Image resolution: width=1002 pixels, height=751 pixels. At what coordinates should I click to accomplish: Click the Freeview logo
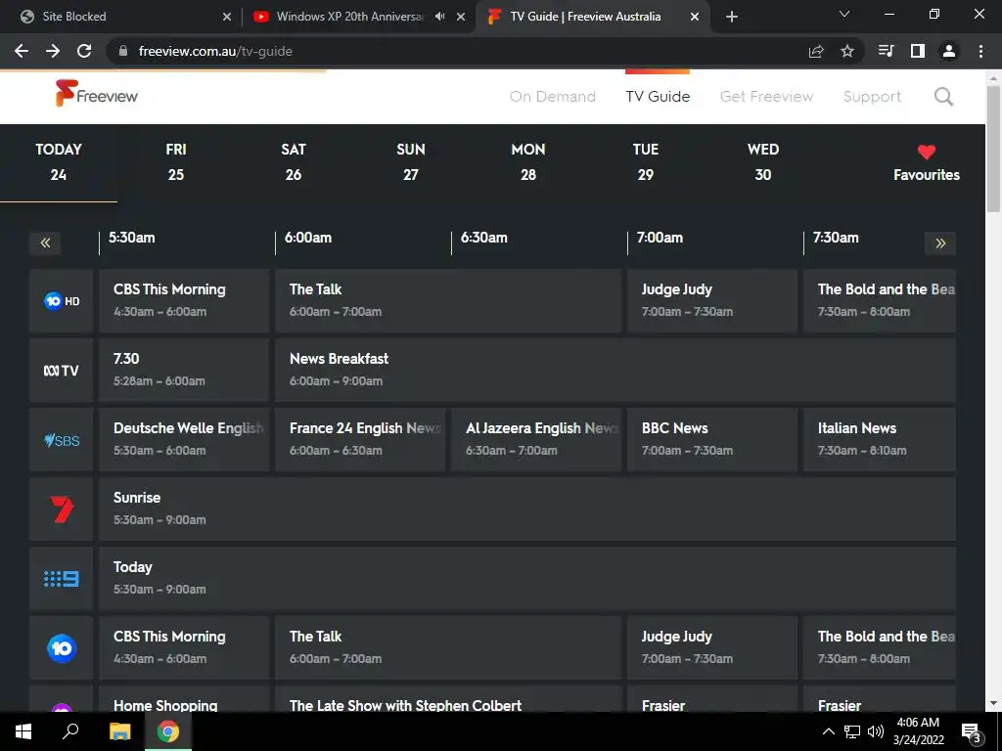[97, 94]
